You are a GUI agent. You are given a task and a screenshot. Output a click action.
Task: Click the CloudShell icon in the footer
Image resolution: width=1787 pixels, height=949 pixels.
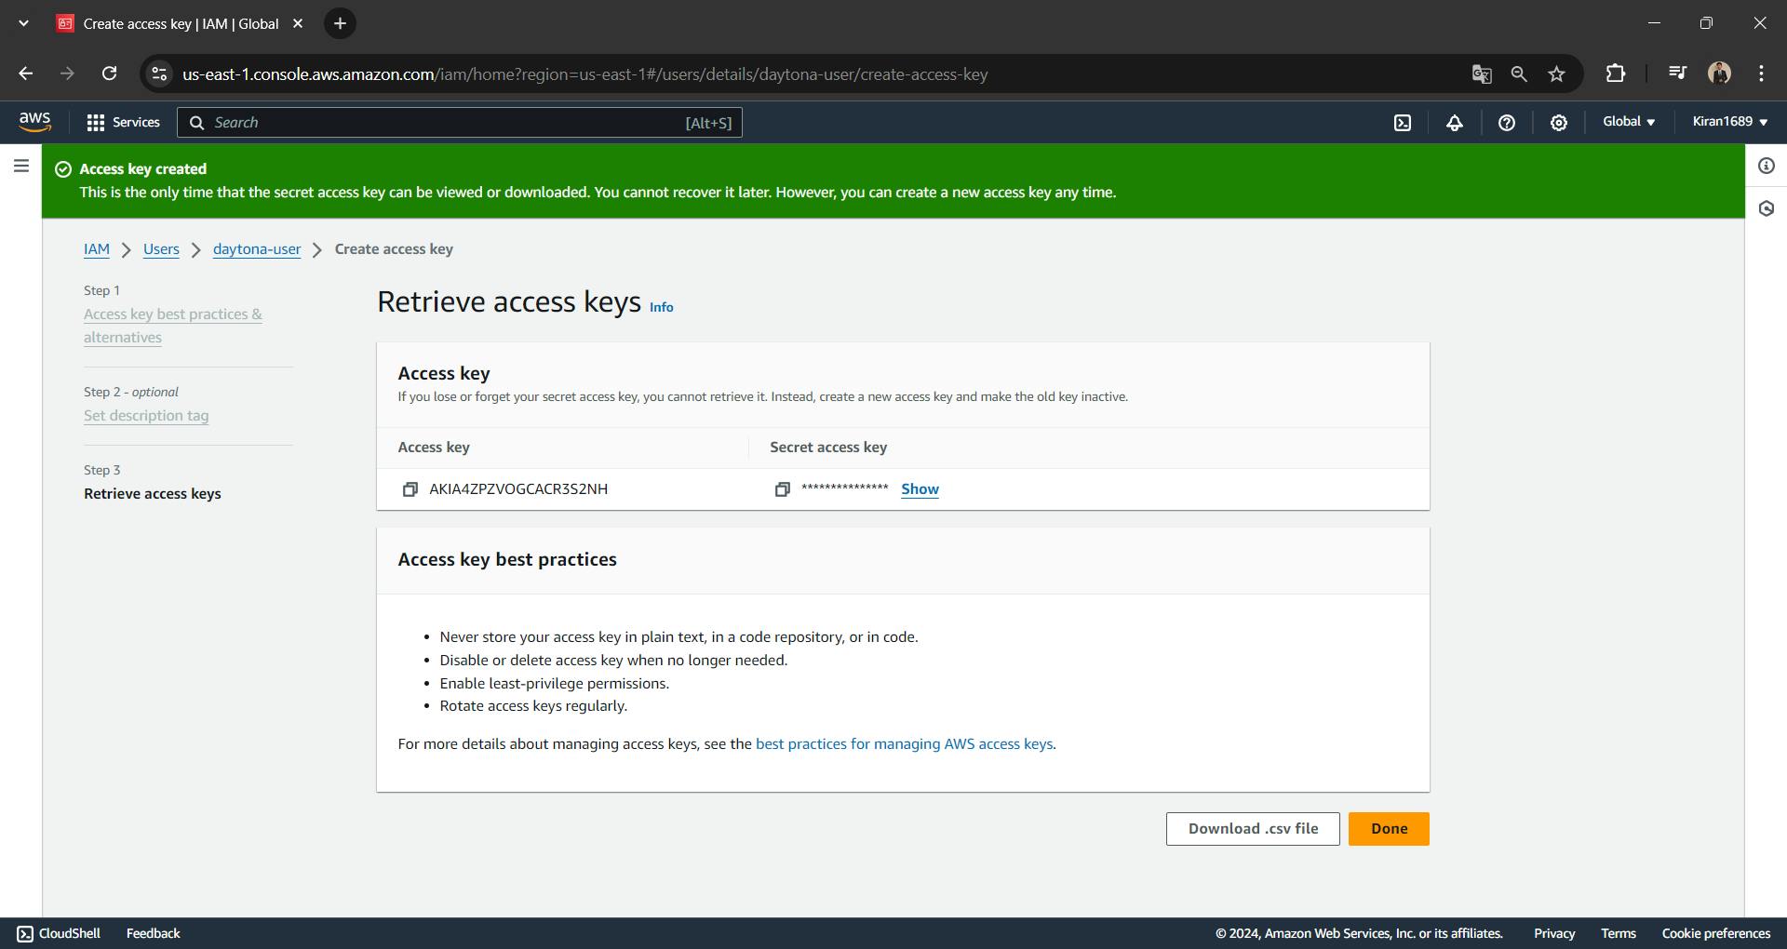25,933
